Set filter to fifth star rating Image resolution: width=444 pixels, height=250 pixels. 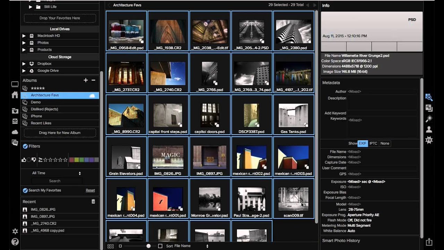pyautogui.click(x=65, y=160)
